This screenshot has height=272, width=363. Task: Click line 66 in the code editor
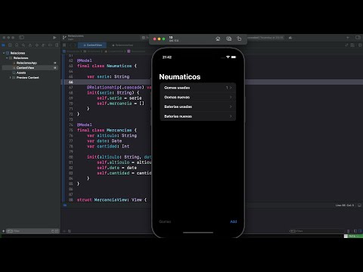pyautogui.click(x=212, y=82)
